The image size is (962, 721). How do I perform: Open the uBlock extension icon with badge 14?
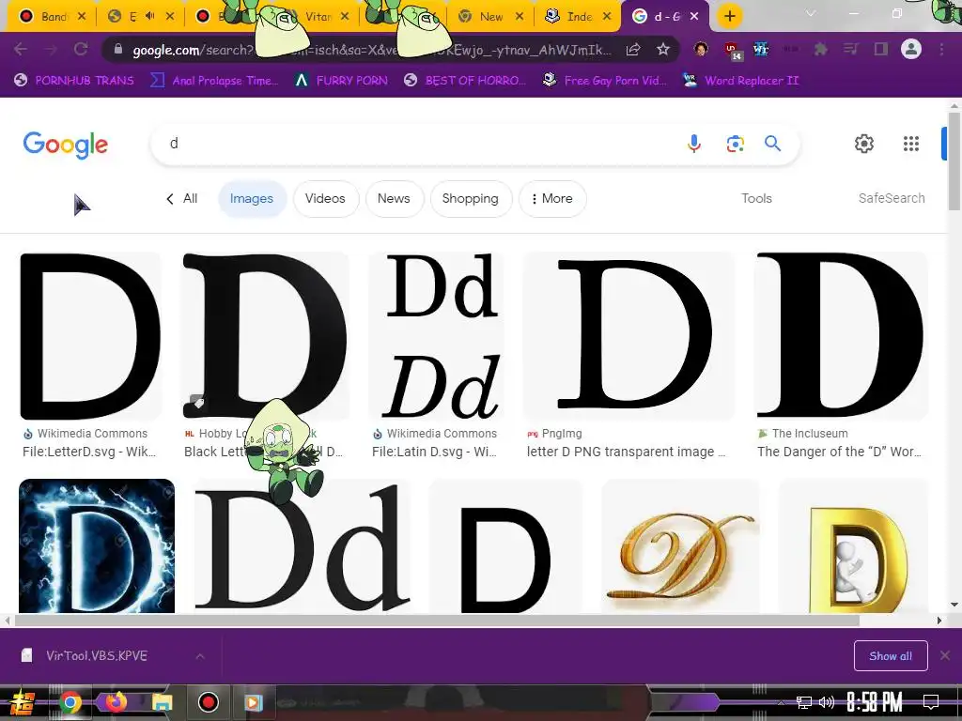click(x=732, y=51)
